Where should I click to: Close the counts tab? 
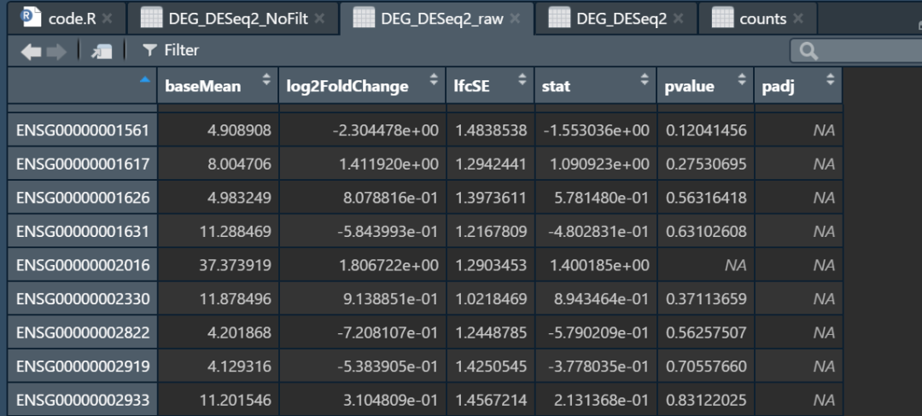[797, 19]
